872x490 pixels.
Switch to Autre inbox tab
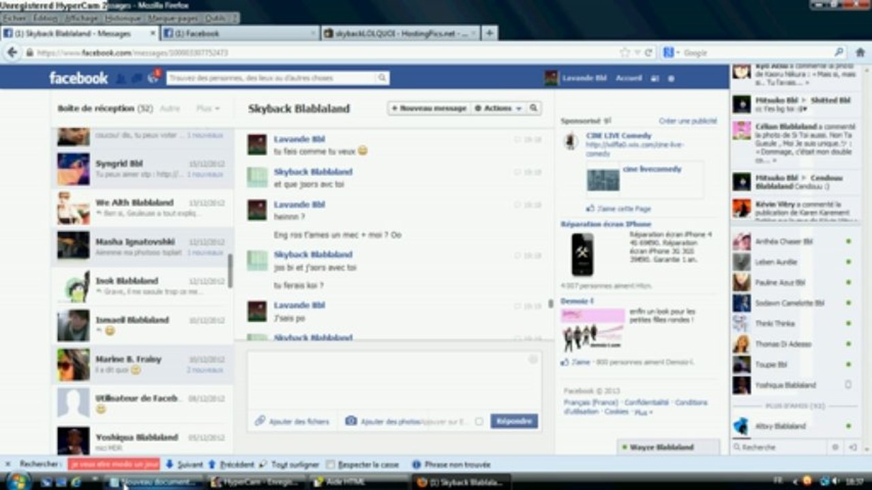pos(170,108)
